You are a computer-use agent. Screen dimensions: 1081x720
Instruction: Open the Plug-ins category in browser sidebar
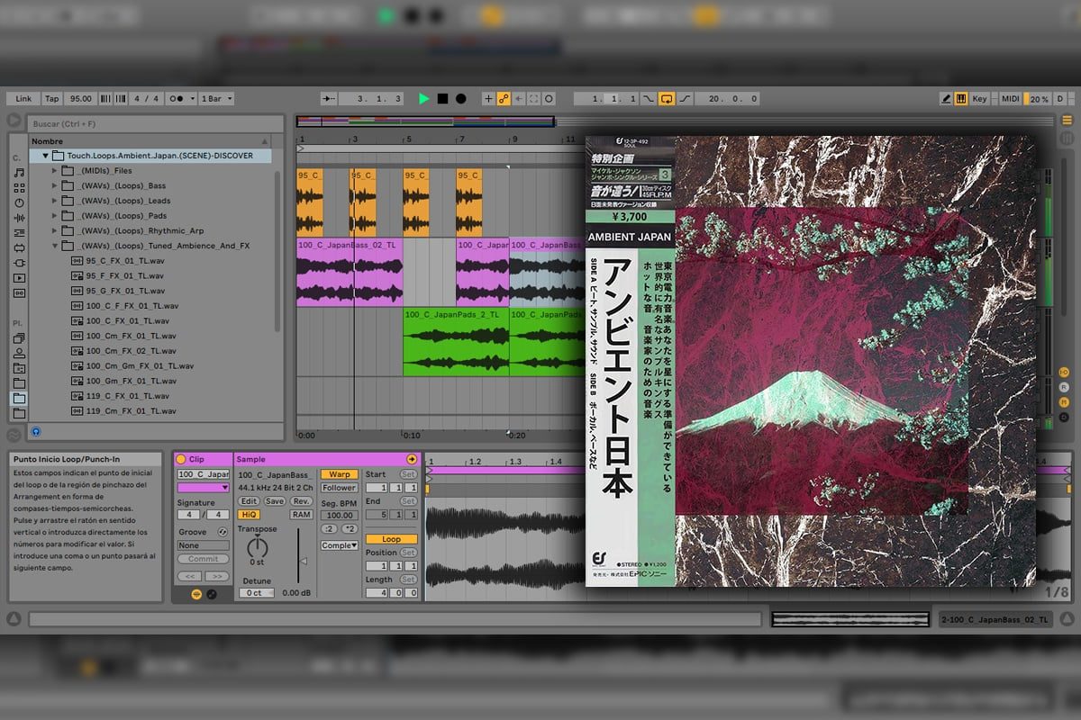[x=19, y=263]
